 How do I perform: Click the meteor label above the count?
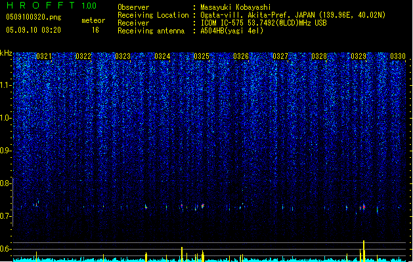(93, 20)
